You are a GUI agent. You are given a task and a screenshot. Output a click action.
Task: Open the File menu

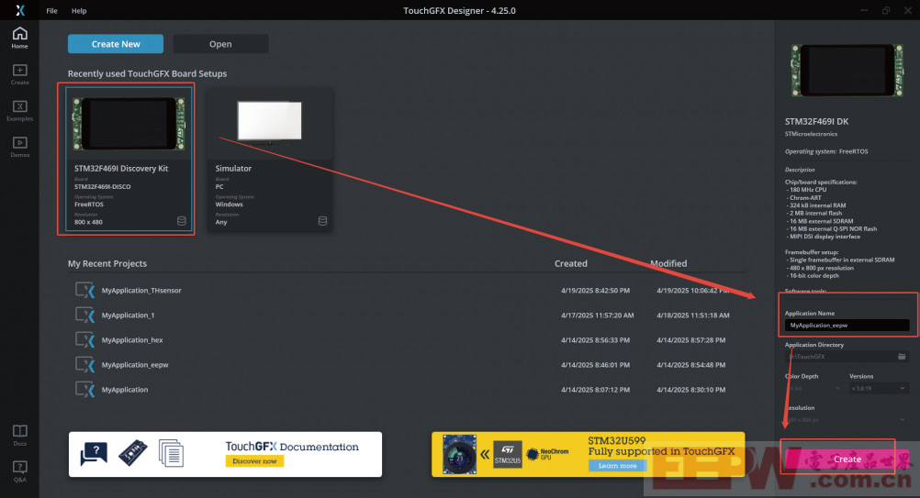[51, 10]
